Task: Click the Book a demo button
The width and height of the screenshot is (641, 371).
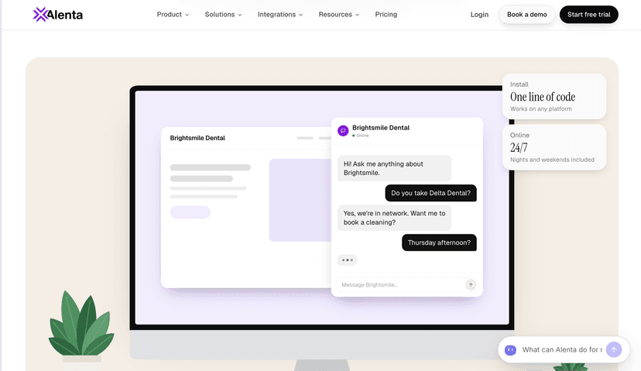Action: click(527, 14)
